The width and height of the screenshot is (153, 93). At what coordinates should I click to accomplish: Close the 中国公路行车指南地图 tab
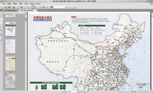[36, 11]
